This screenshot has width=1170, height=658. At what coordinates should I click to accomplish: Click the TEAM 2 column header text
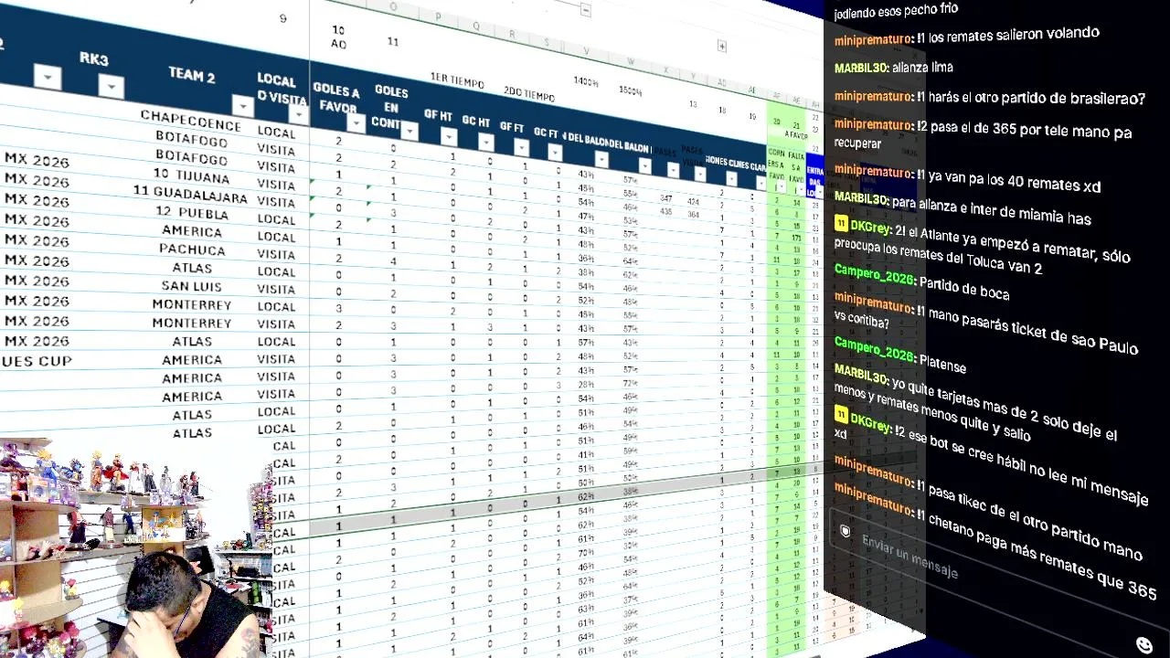[191, 75]
